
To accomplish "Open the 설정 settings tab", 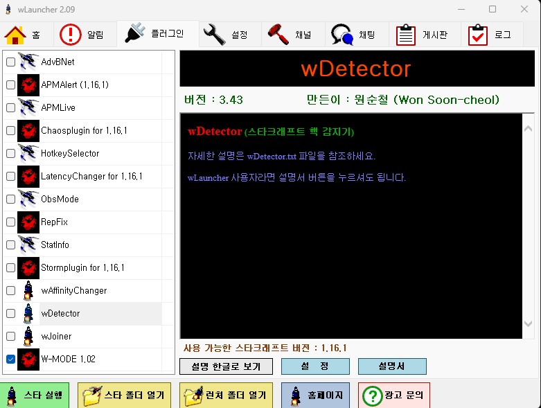I will (230, 35).
